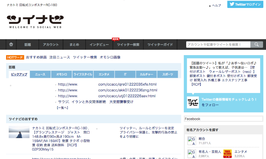266x159 pixels.
Task: Open the 話題のツイート text in sidebar
Action: pyautogui.click(x=223, y=74)
